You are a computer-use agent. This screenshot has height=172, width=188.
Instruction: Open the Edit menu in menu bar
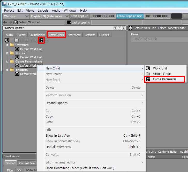[x=20, y=11]
